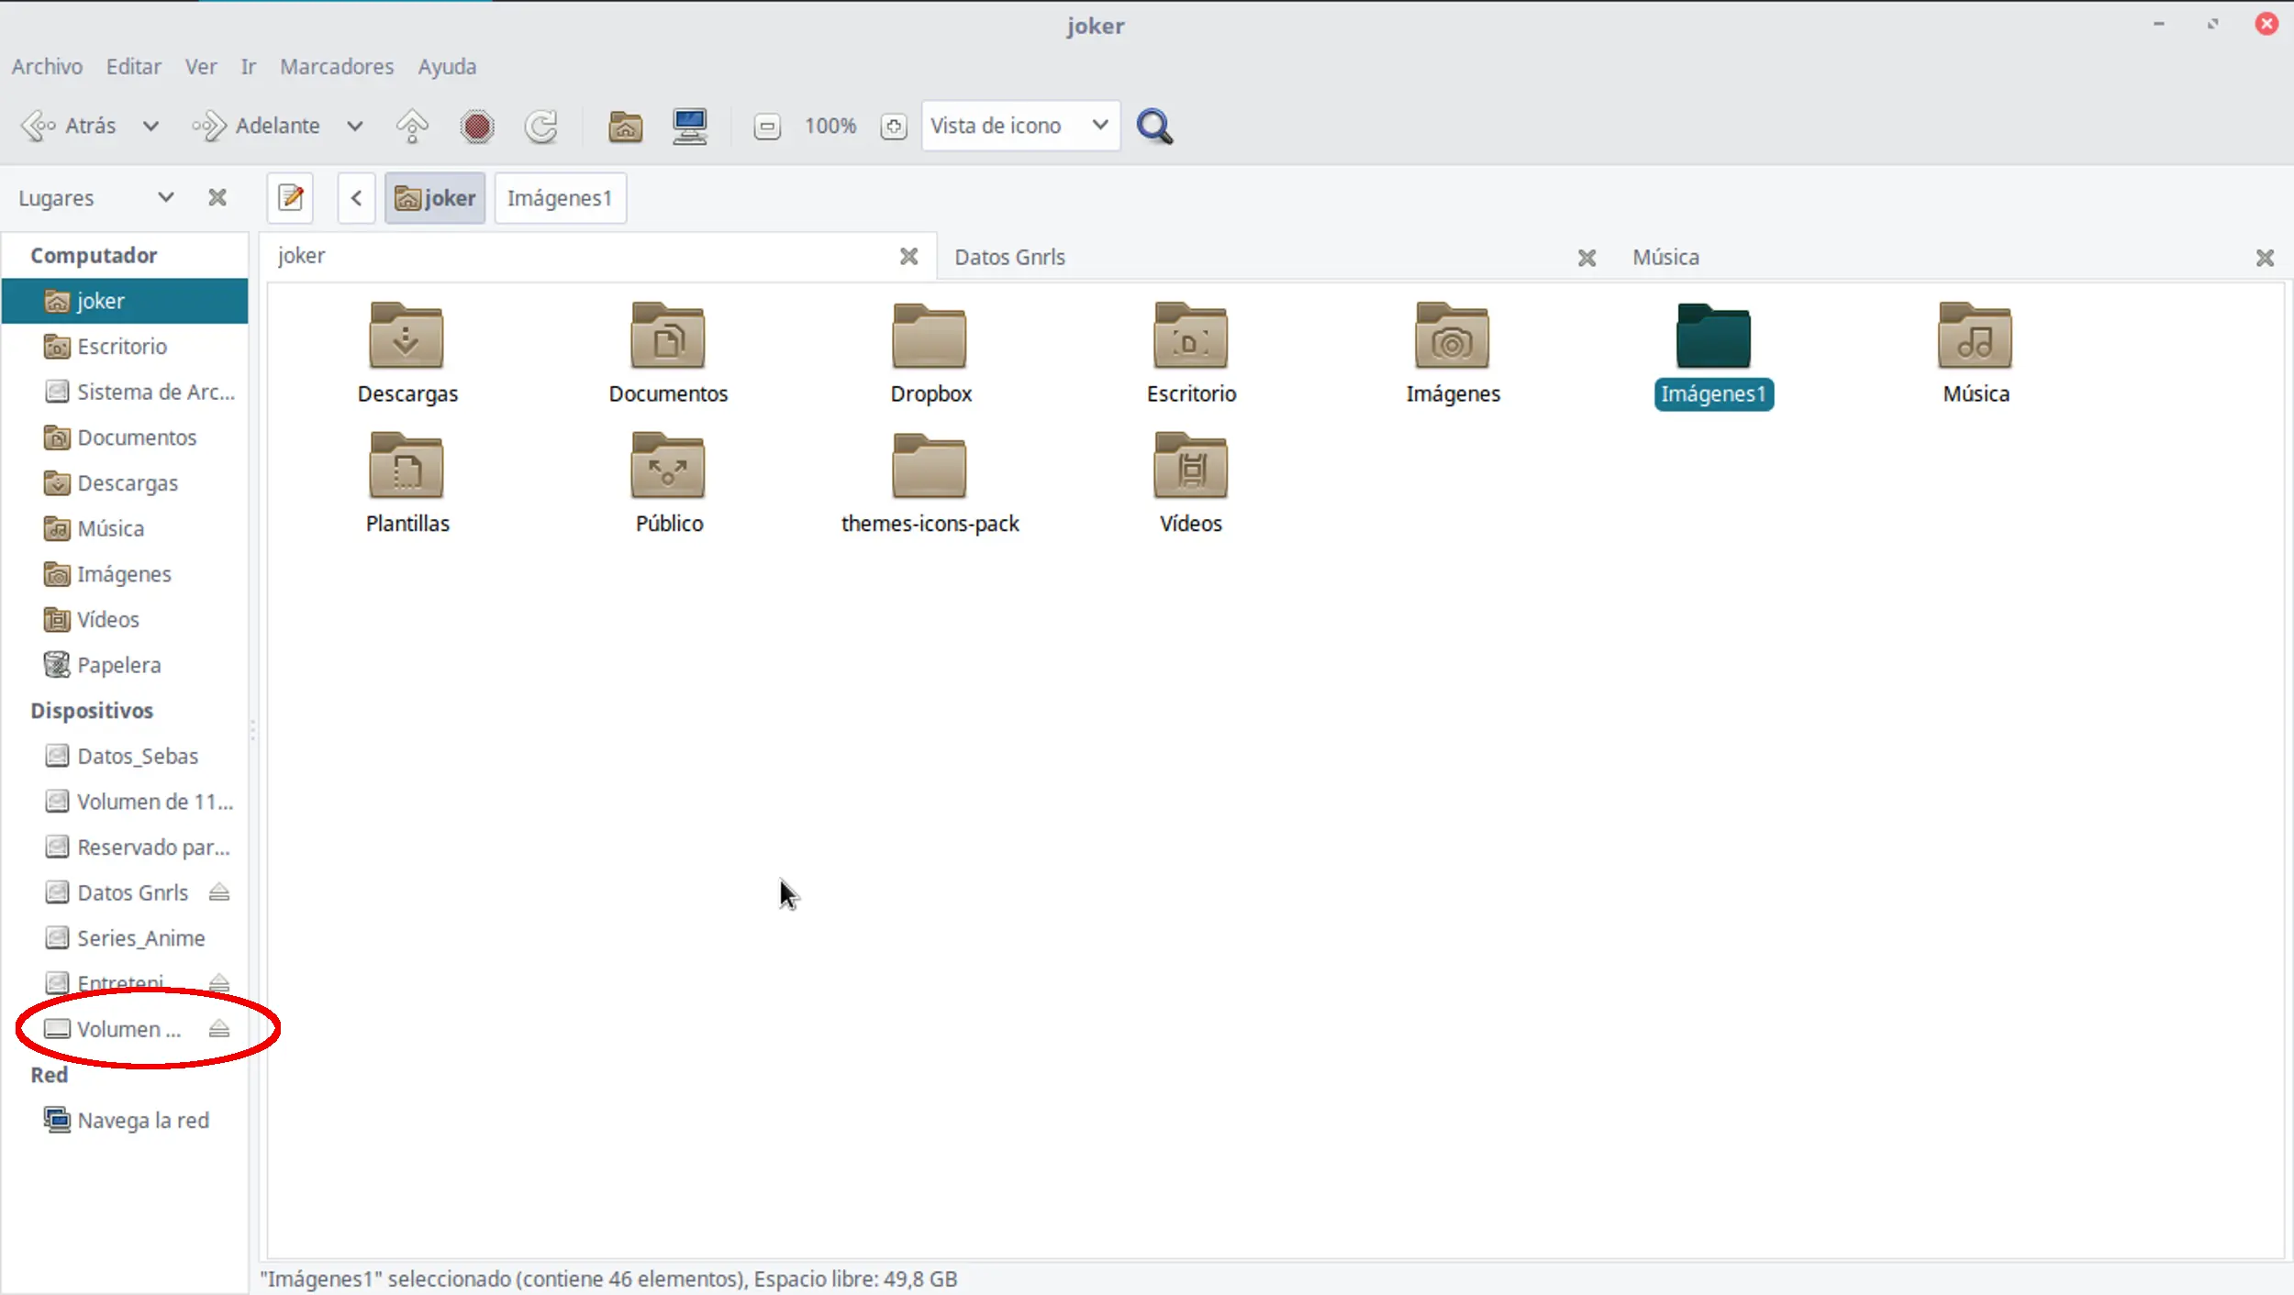Select the themes-icons-pack folder
Image resolution: width=2294 pixels, height=1295 pixels.
(930, 483)
